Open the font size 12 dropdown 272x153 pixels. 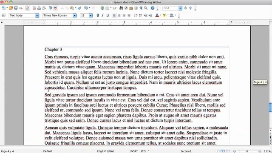point(91,16)
